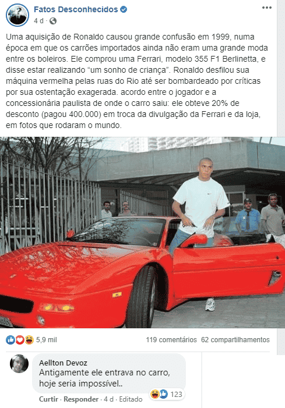
Task: Open the 119 comentários list
Action: click(171, 340)
